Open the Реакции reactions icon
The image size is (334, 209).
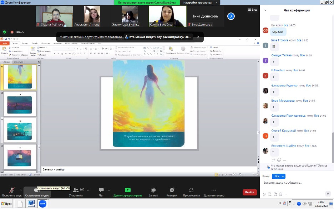point(172,191)
